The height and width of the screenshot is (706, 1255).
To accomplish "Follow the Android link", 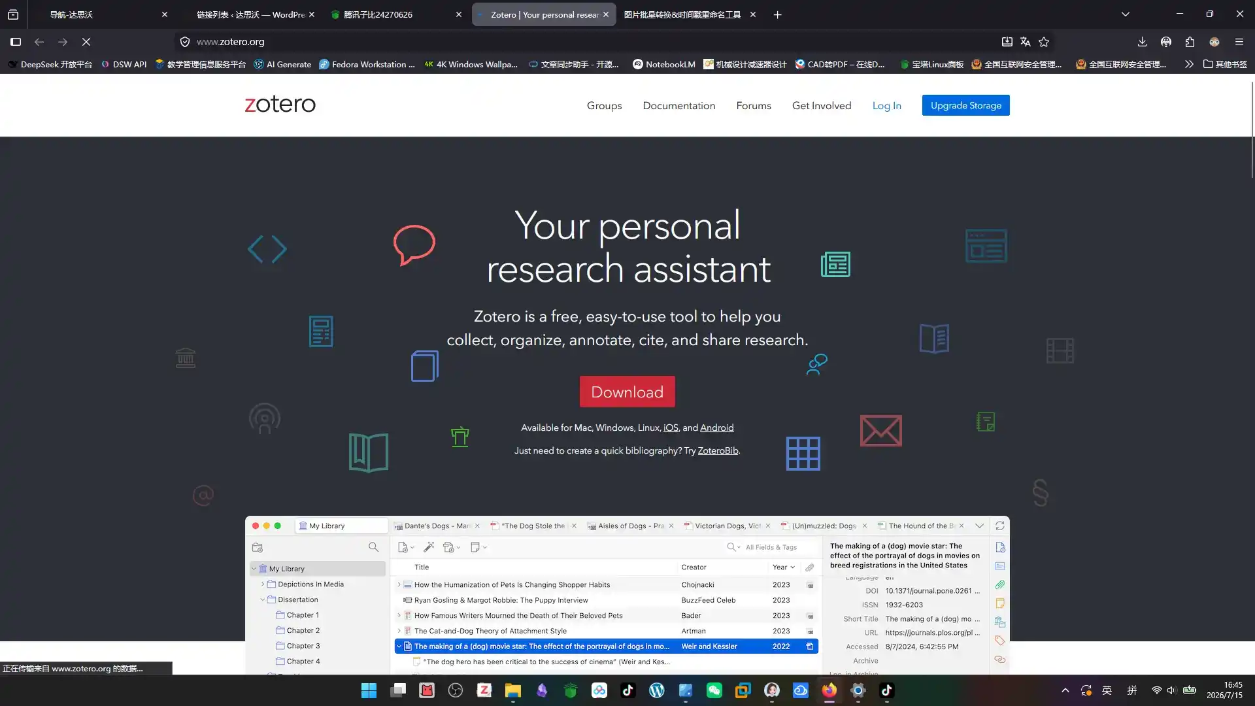I will [x=716, y=428].
